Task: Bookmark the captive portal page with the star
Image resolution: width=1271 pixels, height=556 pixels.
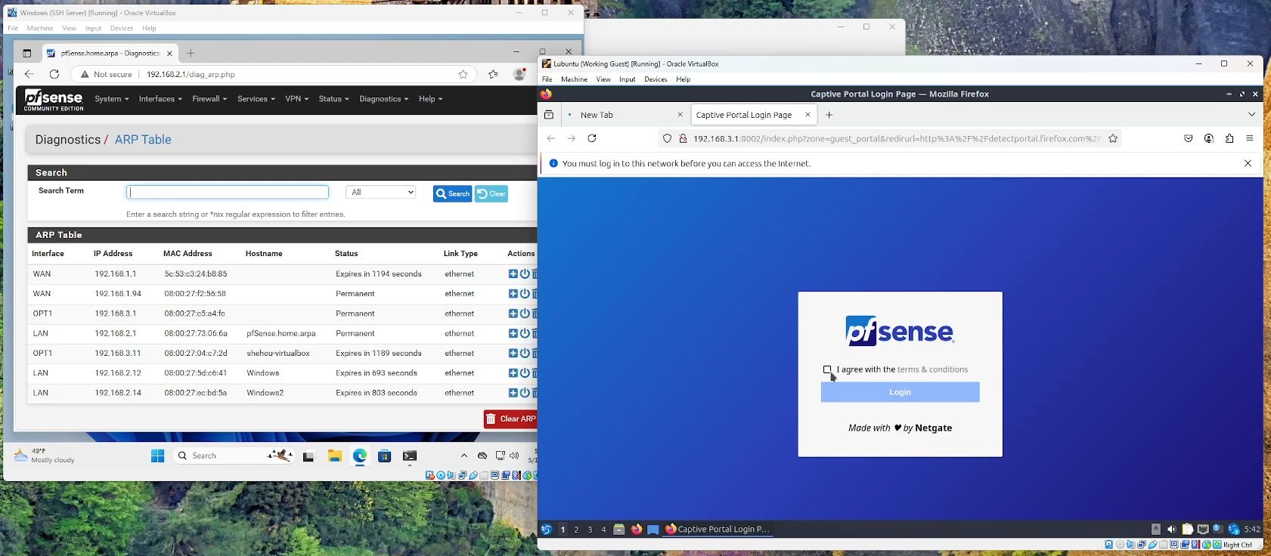Action: pyautogui.click(x=1113, y=138)
